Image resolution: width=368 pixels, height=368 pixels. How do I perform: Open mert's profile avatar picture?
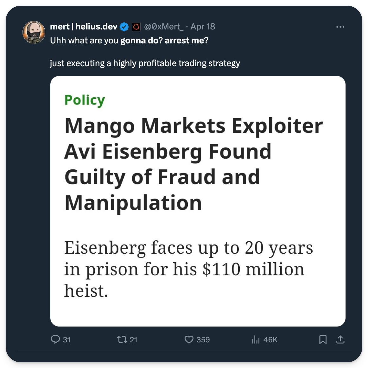[34, 32]
